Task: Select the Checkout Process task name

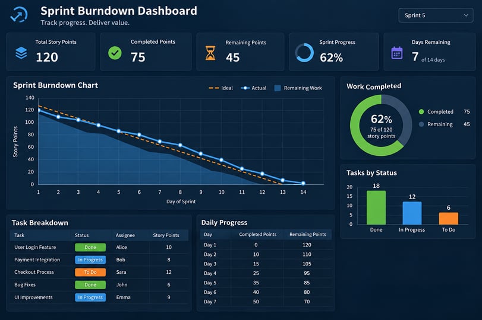Action: click(x=34, y=272)
